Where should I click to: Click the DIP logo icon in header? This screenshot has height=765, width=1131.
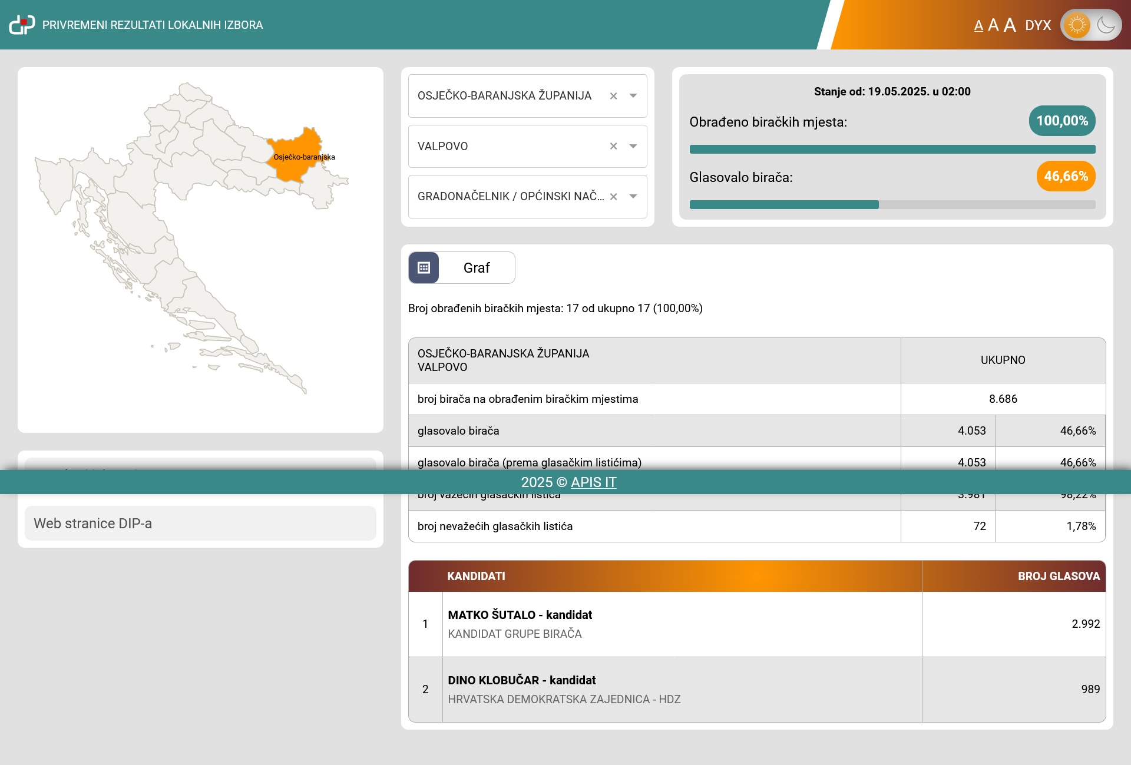pyautogui.click(x=22, y=25)
